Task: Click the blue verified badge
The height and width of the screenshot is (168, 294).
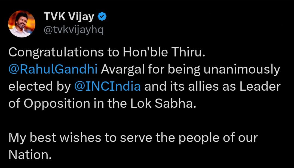Action: coord(102,17)
